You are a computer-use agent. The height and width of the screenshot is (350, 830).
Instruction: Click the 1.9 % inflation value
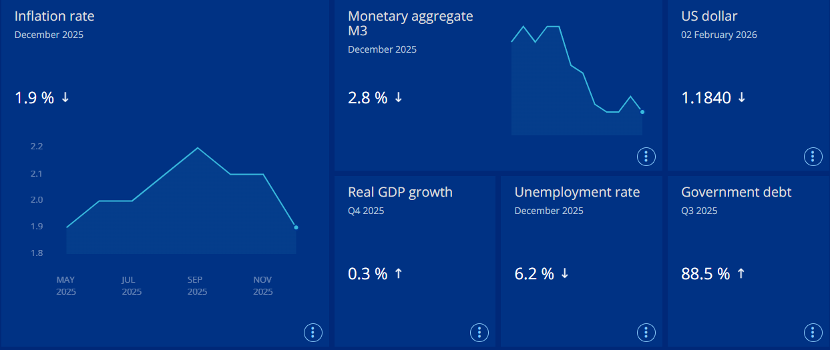[x=34, y=98]
